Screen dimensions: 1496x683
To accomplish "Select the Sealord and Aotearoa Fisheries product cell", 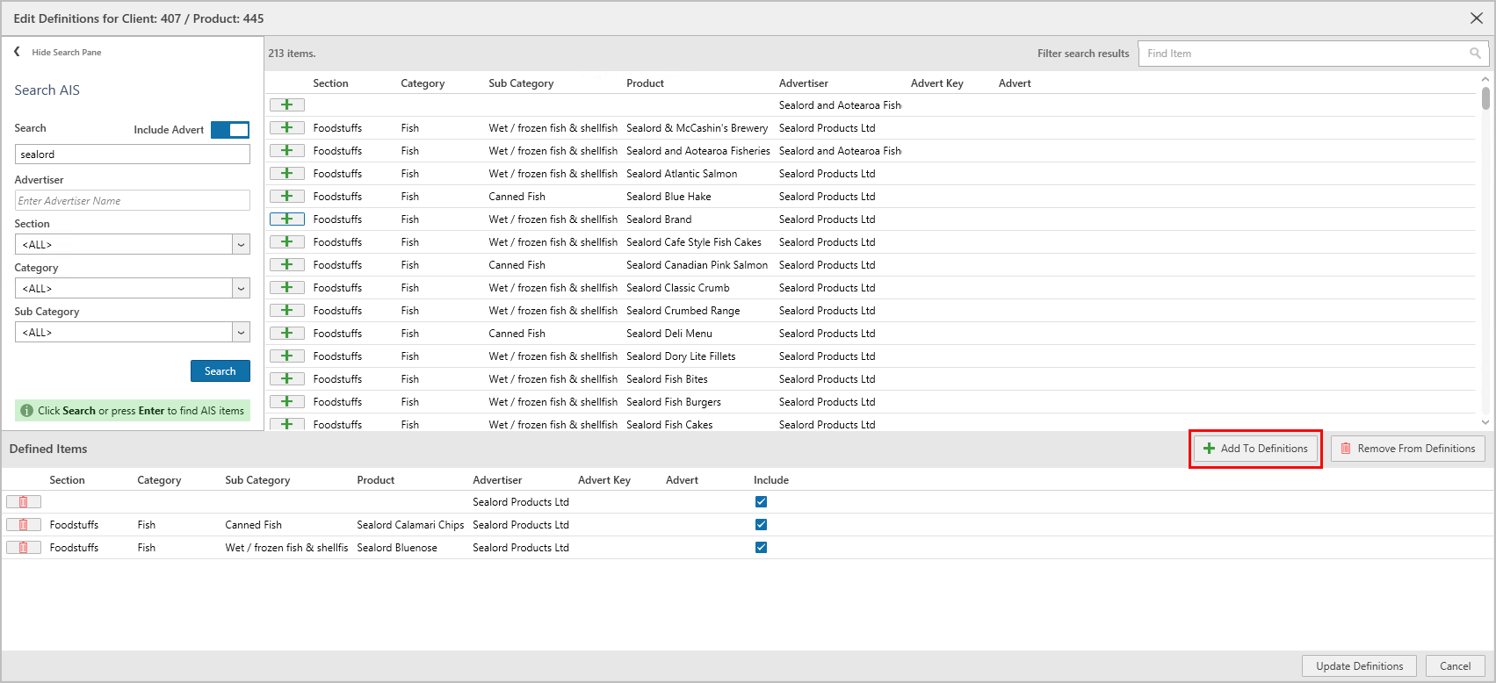I will (x=698, y=151).
